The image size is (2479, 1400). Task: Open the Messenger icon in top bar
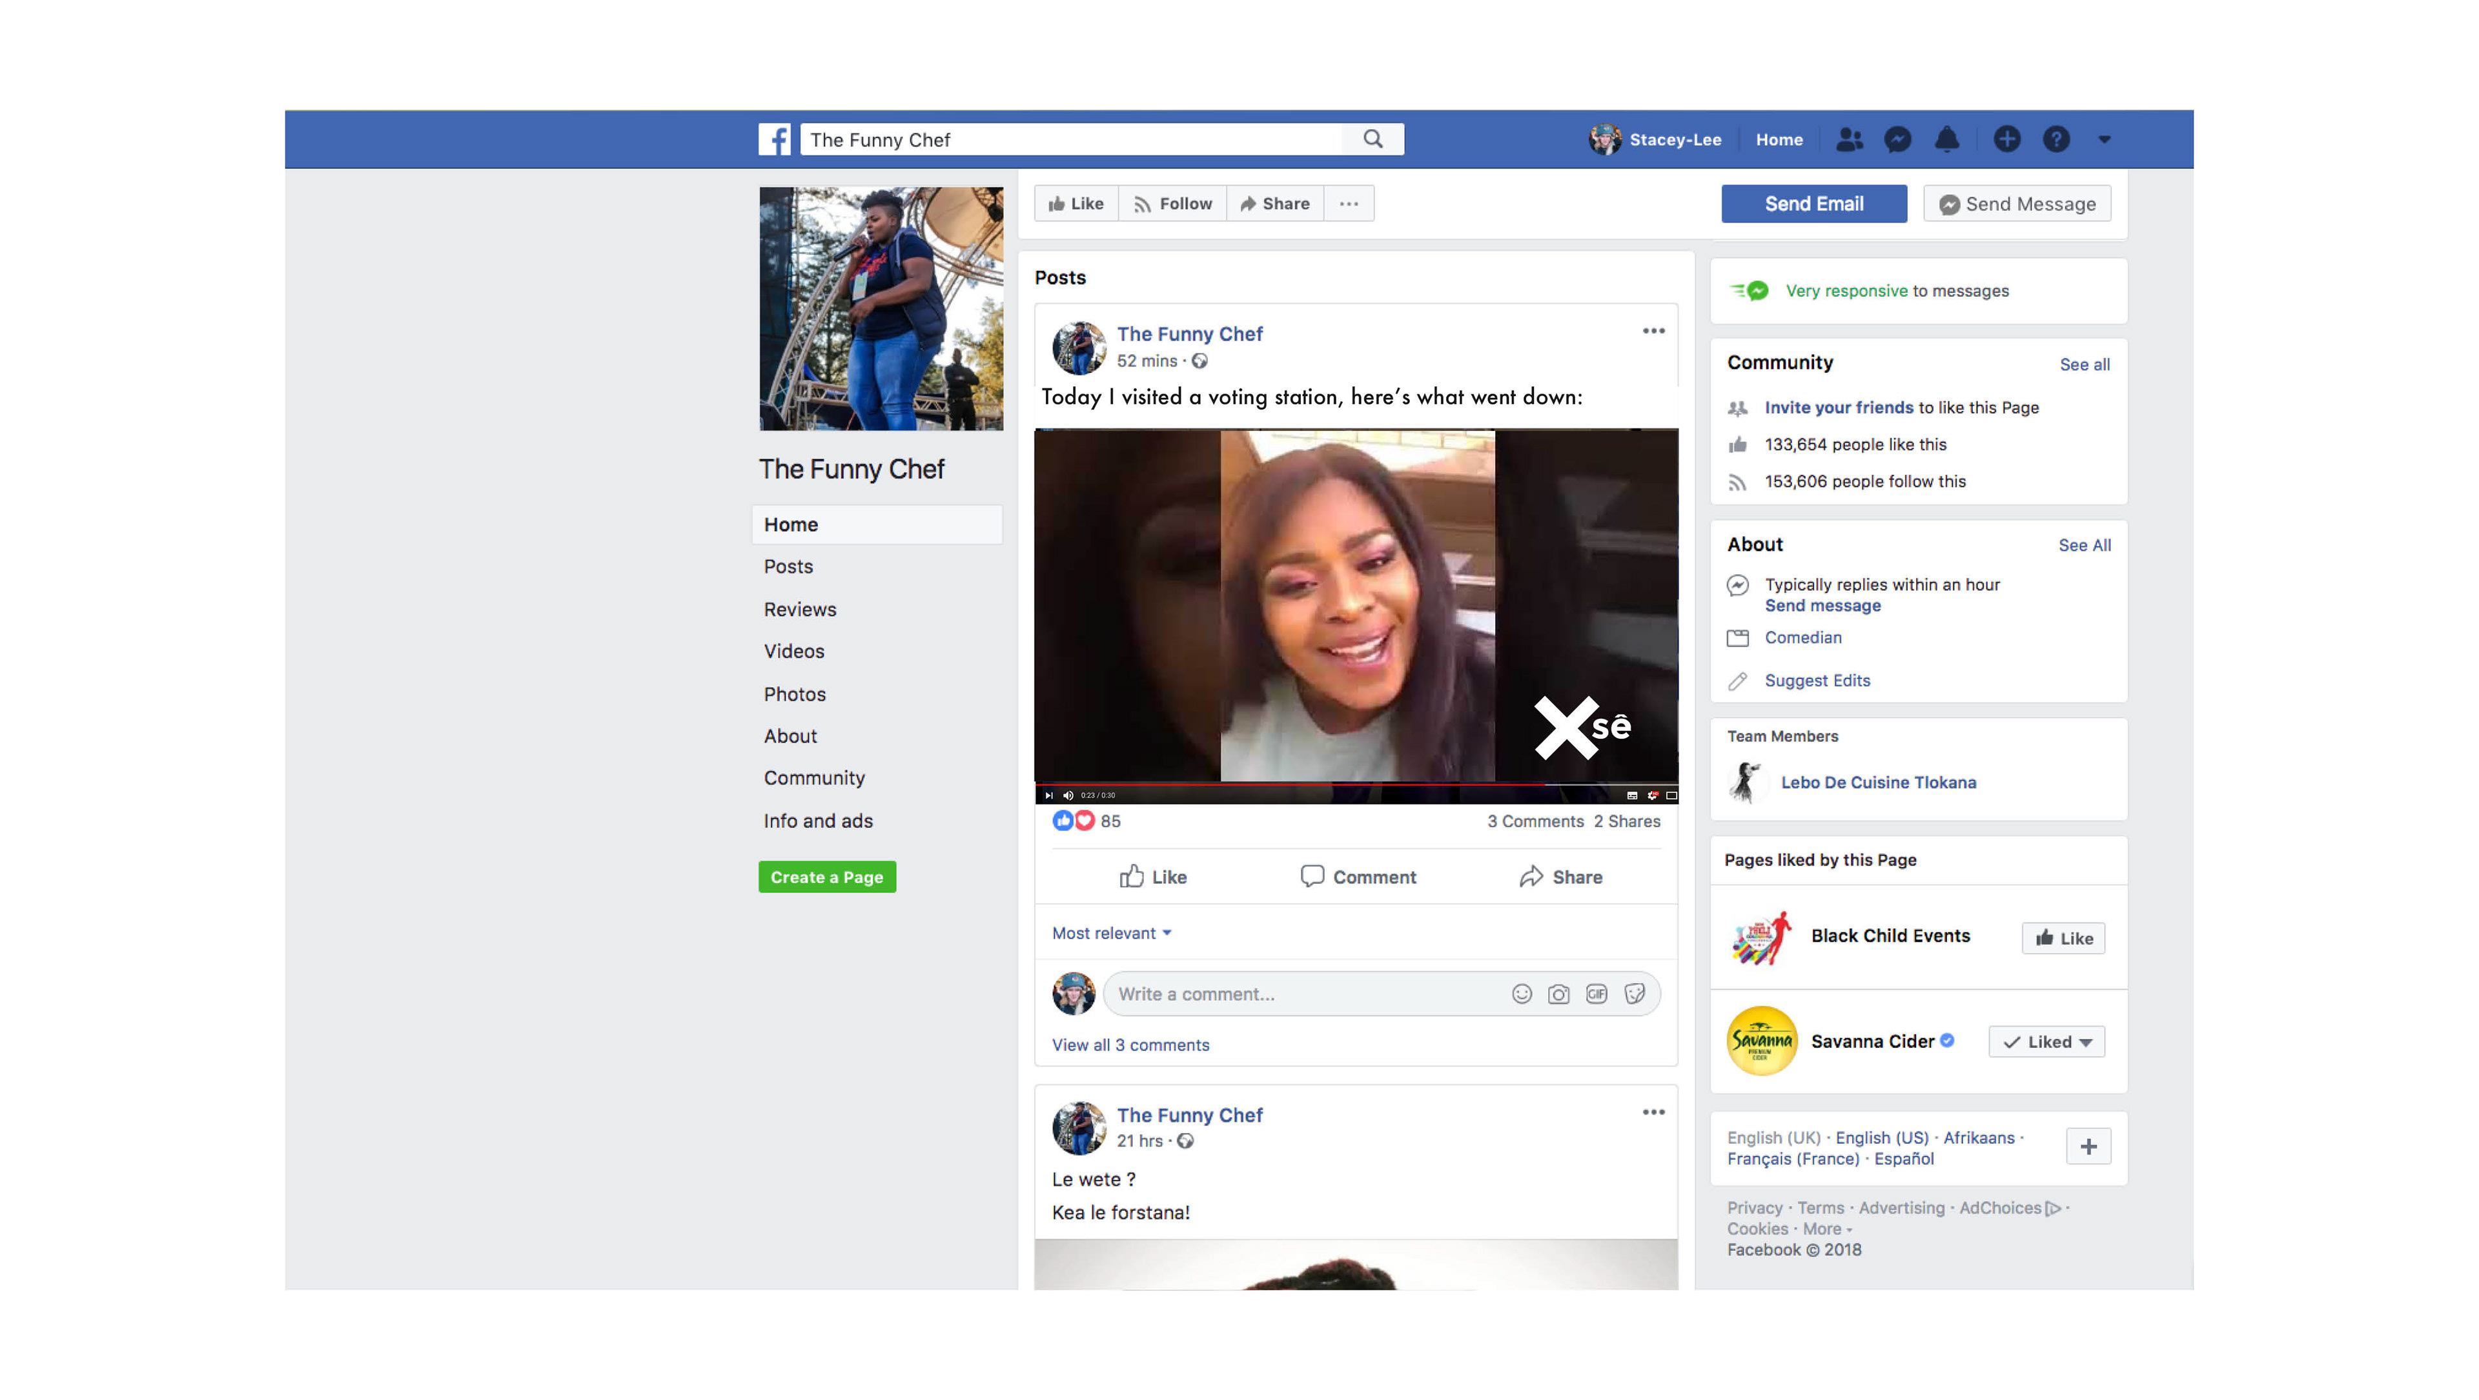[1898, 139]
